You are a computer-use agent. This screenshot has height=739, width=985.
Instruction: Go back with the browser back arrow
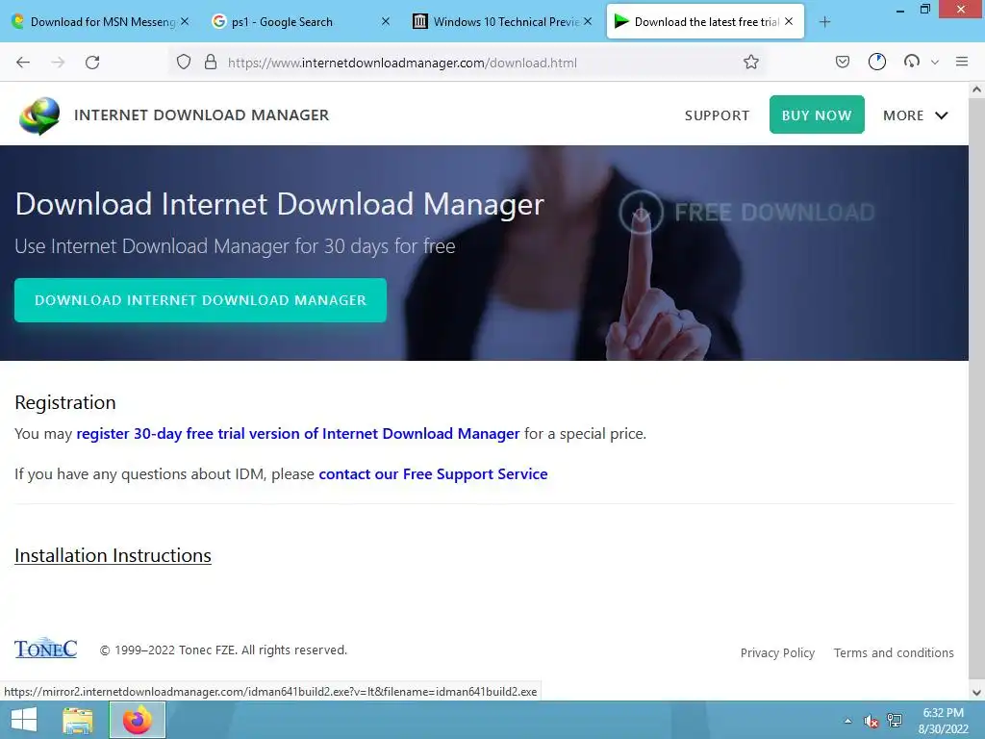23,63
